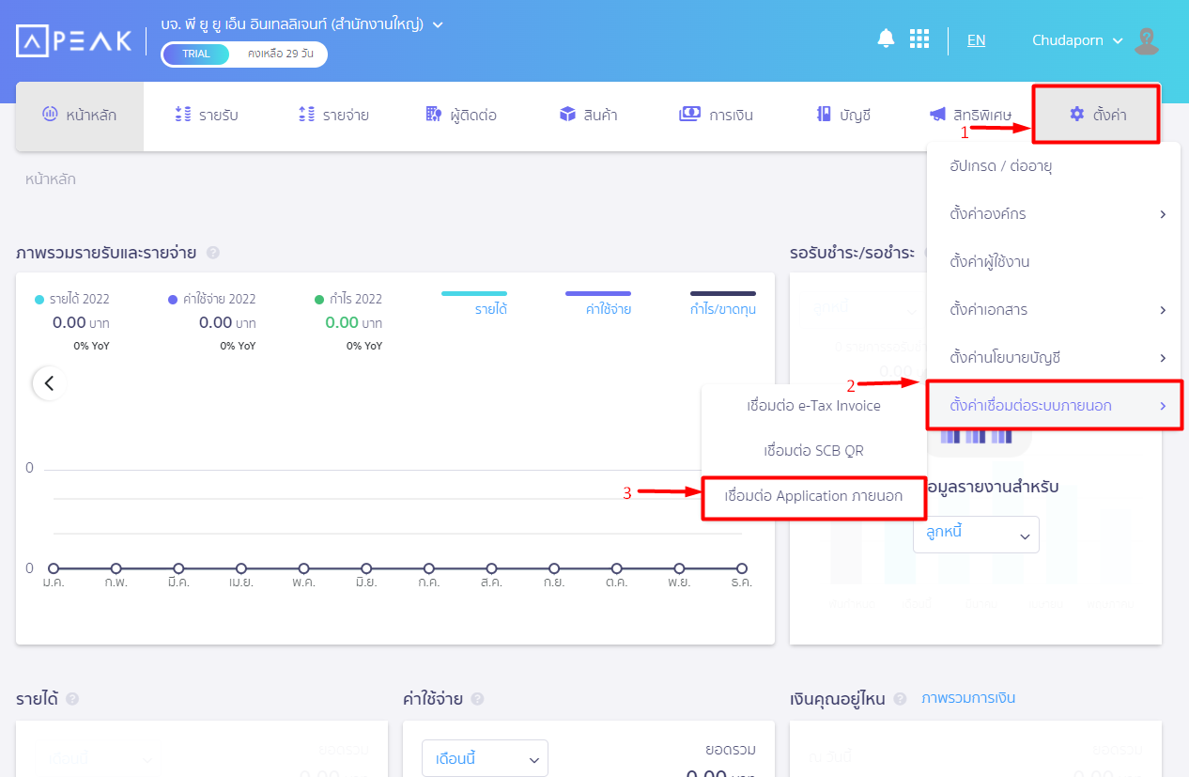Toggle the กำไร 2022 legend dot
This screenshot has width=1189, height=777.
pos(320,300)
